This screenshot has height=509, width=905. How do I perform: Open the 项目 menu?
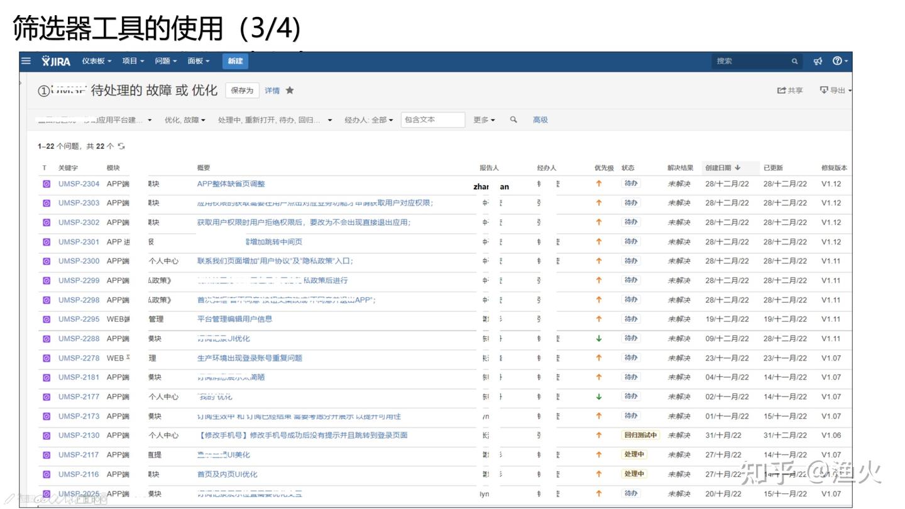(x=133, y=61)
